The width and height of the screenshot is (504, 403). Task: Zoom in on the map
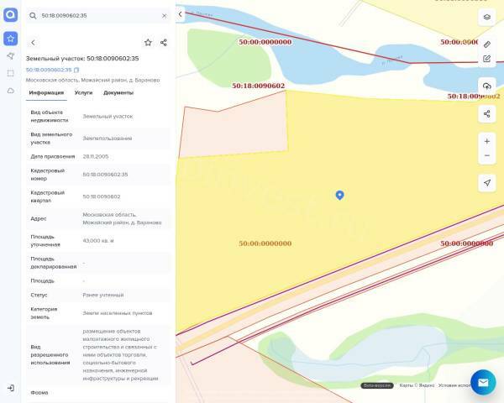486,141
